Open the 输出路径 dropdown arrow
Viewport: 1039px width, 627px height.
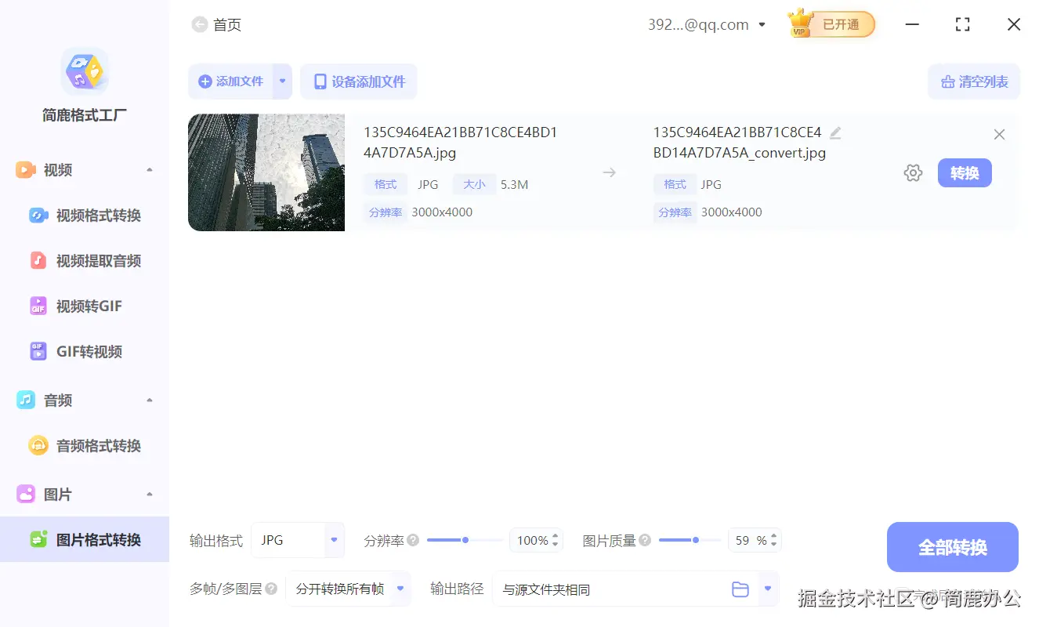(768, 589)
